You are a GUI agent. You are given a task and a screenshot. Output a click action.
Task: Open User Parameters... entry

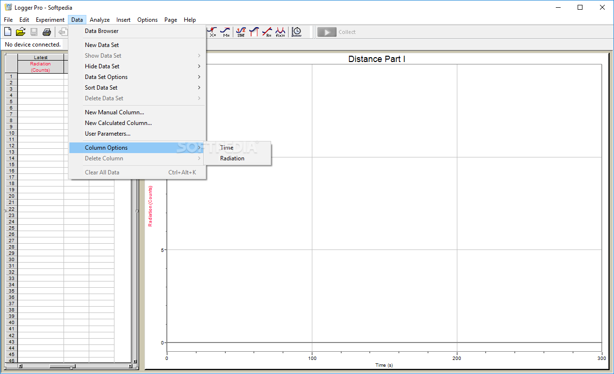click(x=138, y=134)
